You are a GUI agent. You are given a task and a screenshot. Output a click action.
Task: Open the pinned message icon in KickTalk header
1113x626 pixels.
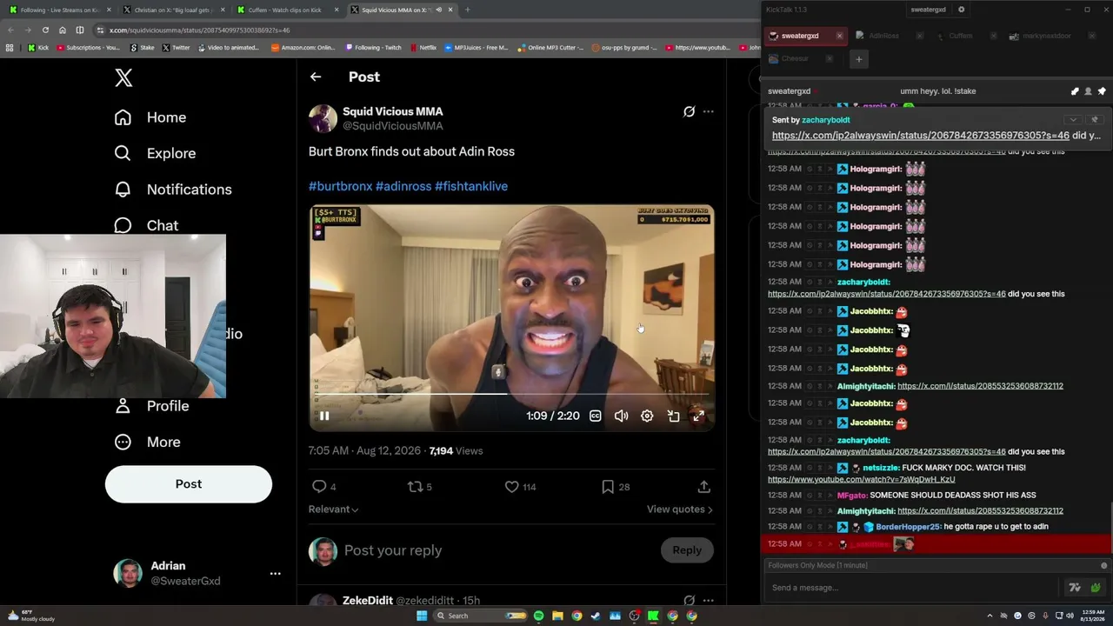[1102, 91]
